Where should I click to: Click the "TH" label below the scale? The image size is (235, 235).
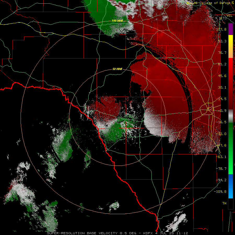tap(224, 203)
